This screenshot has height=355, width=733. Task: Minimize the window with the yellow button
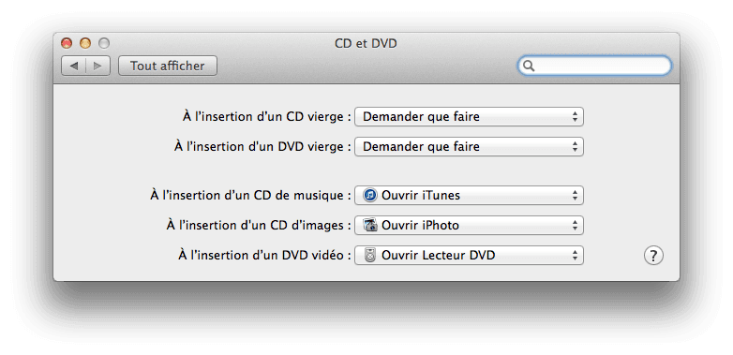pos(85,43)
